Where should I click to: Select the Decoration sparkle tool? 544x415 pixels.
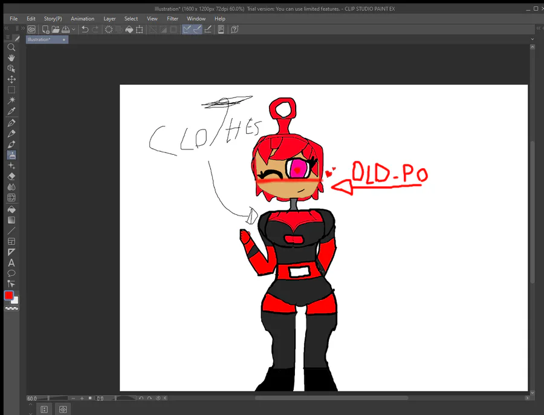tap(11, 166)
